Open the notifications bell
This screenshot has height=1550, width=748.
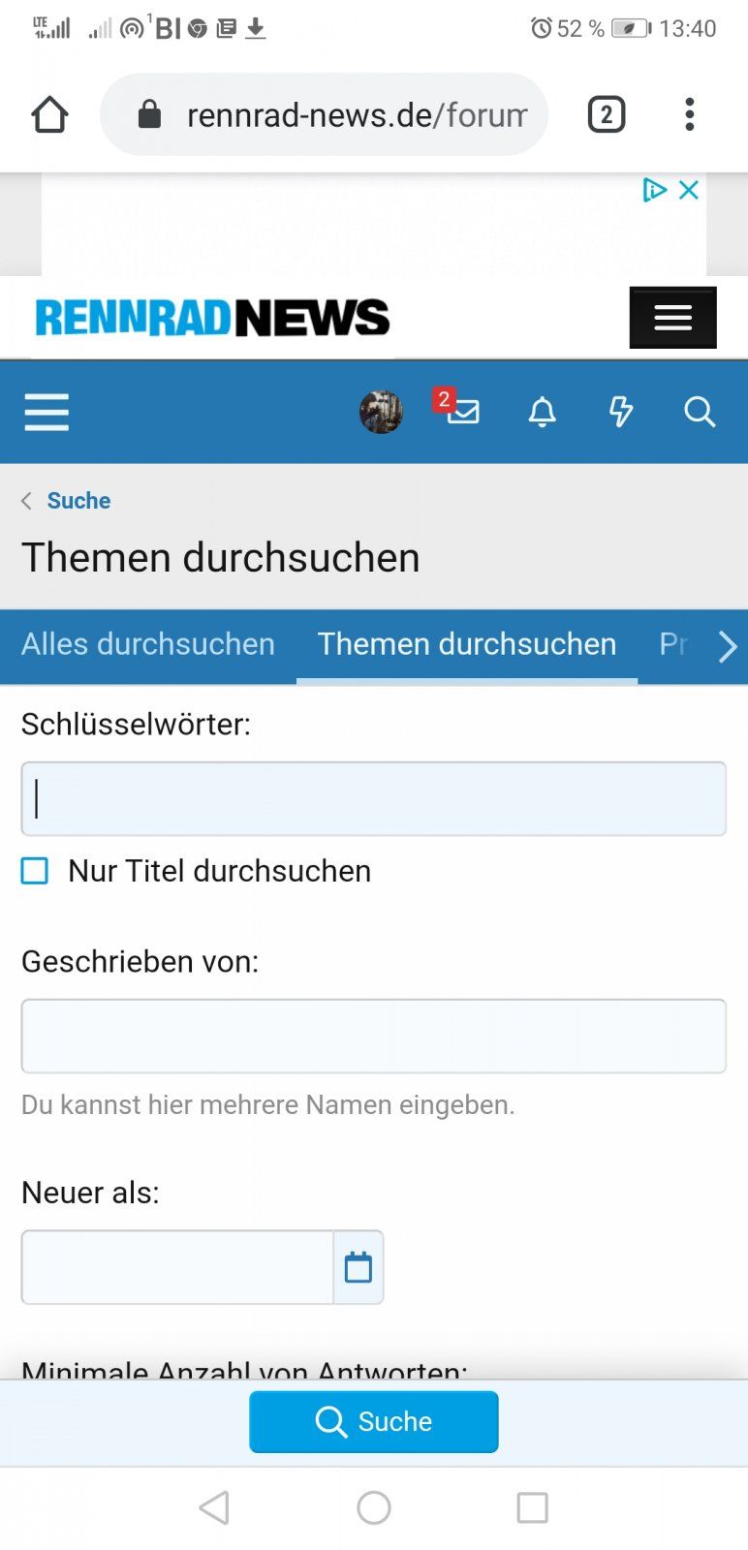pyautogui.click(x=542, y=412)
